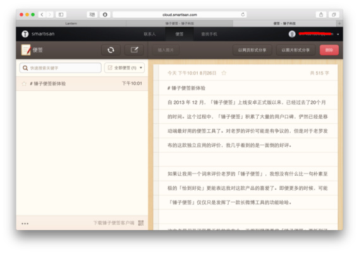The width and height of the screenshot is (359, 253).
Task: Select the rightmost 便签 browser tab
Action: click(284, 23)
